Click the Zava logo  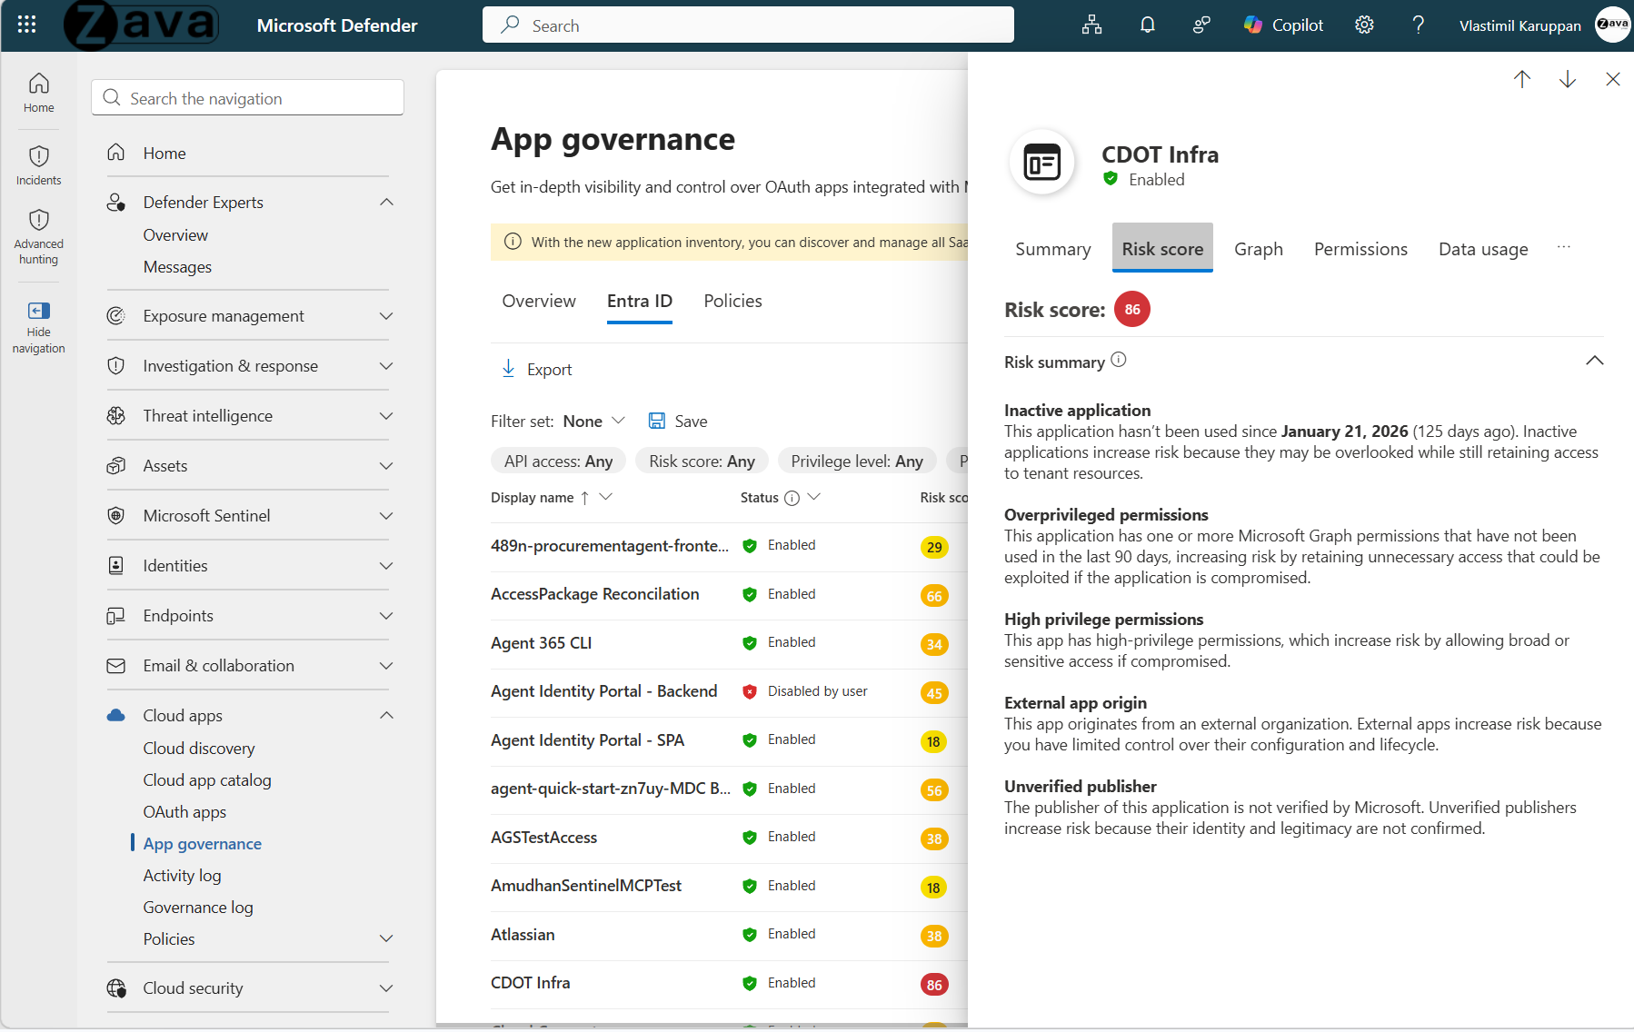141,25
